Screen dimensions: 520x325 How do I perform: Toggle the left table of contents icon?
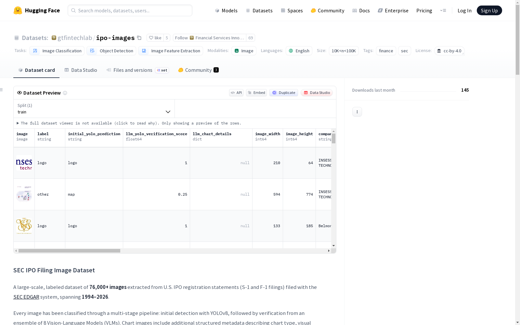[x=2, y=90]
